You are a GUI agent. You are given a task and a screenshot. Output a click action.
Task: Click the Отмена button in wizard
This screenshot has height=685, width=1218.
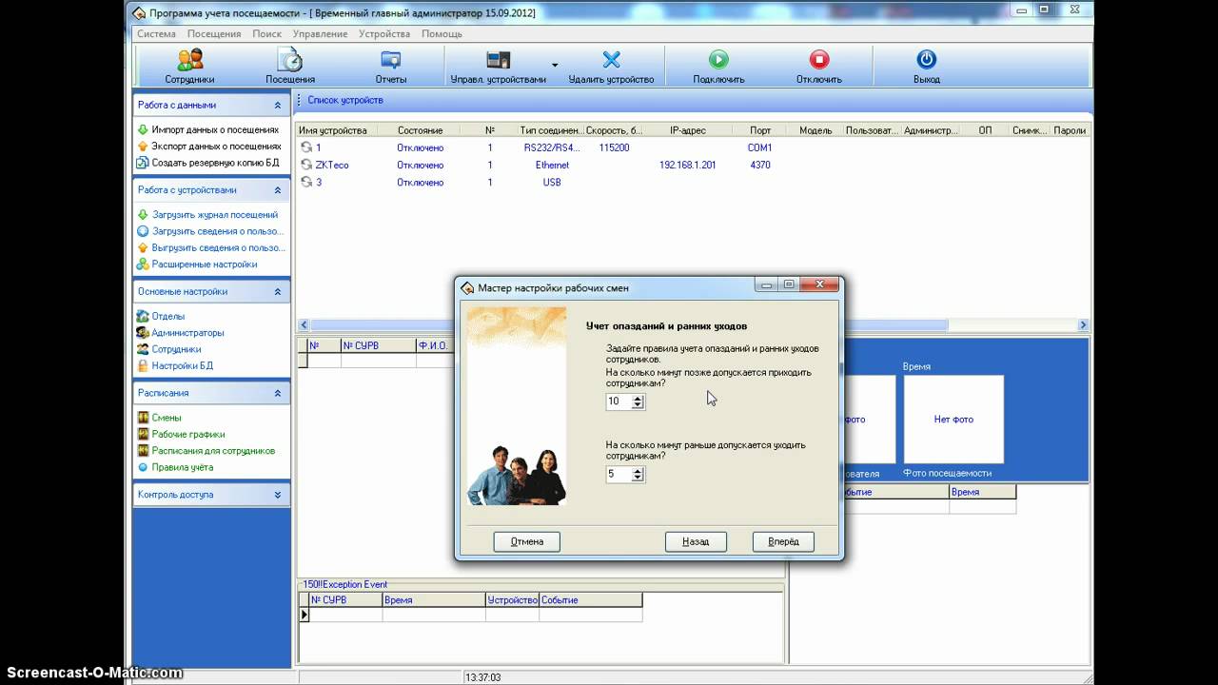click(526, 541)
